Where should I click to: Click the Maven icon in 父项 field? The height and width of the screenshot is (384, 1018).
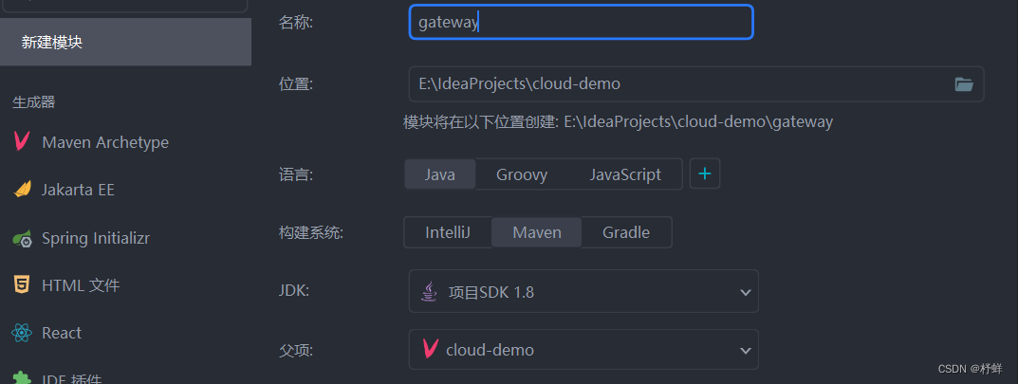pos(429,349)
